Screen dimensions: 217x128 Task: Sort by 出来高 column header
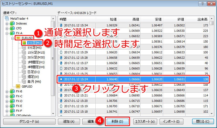(x=197, y=19)
